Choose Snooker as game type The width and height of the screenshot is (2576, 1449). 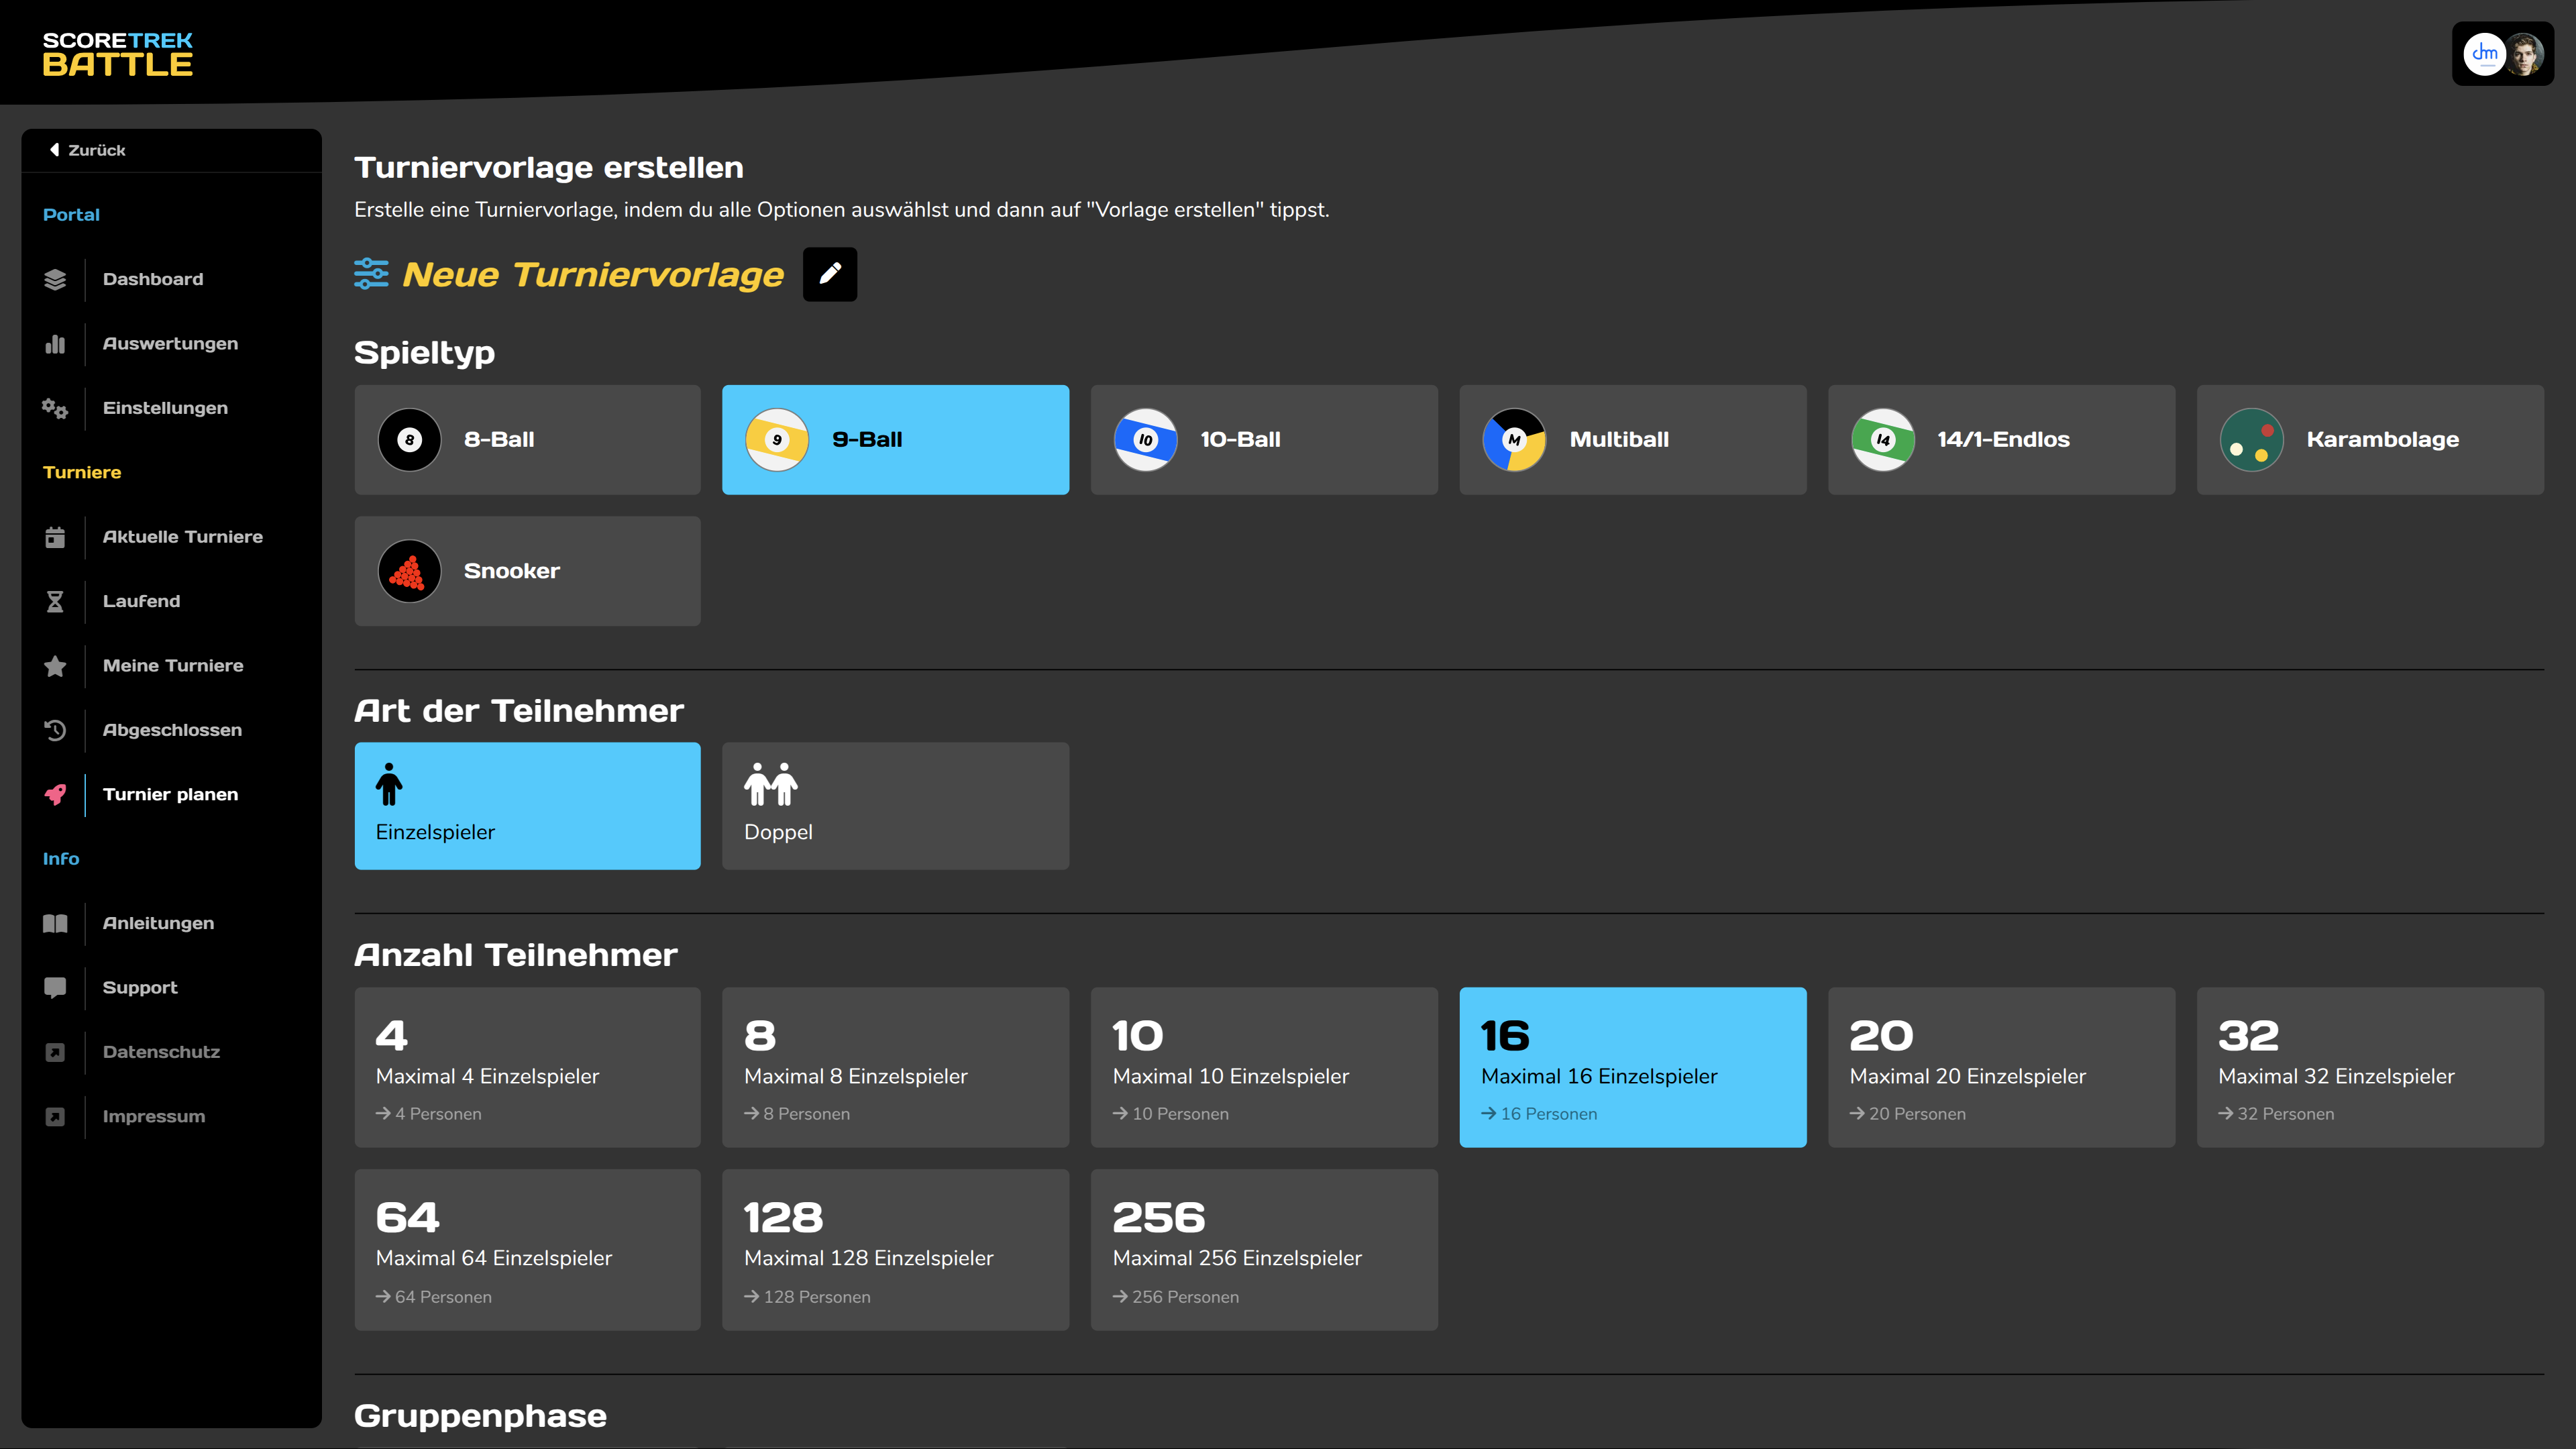[x=527, y=571]
